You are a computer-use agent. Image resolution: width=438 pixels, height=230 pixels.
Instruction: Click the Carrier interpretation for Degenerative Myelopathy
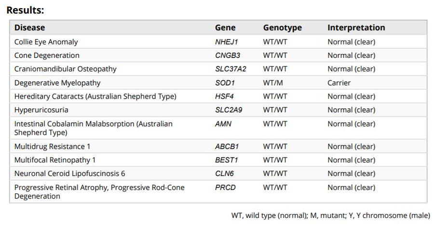339,83
